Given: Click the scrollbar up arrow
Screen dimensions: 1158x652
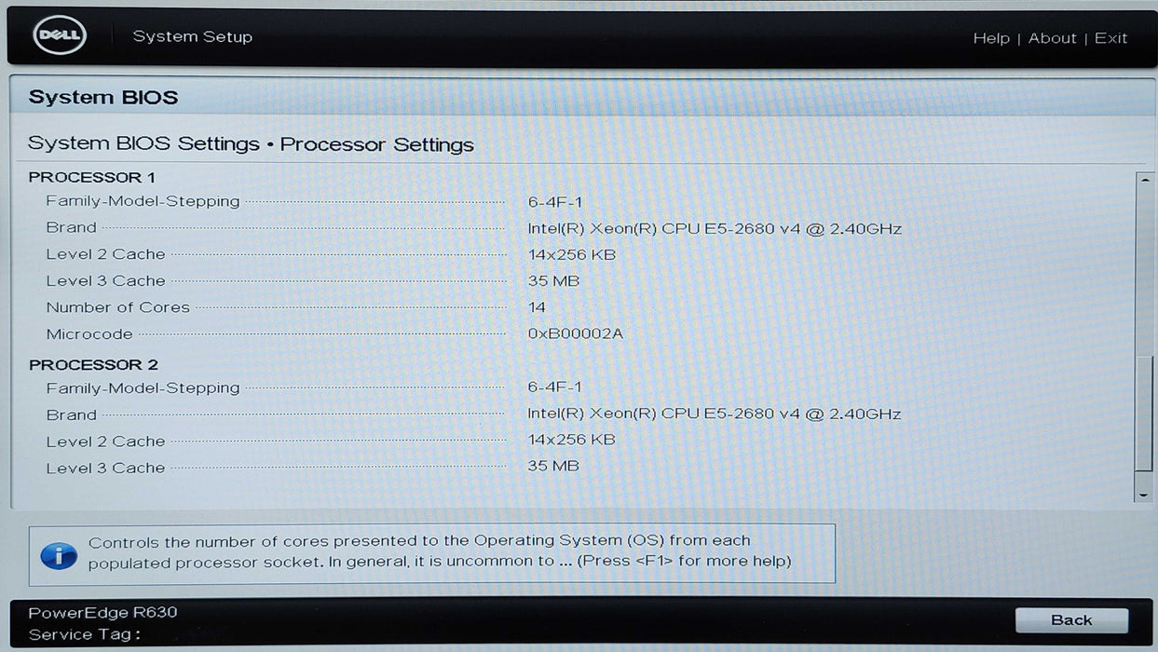Looking at the screenshot, I should [x=1145, y=180].
